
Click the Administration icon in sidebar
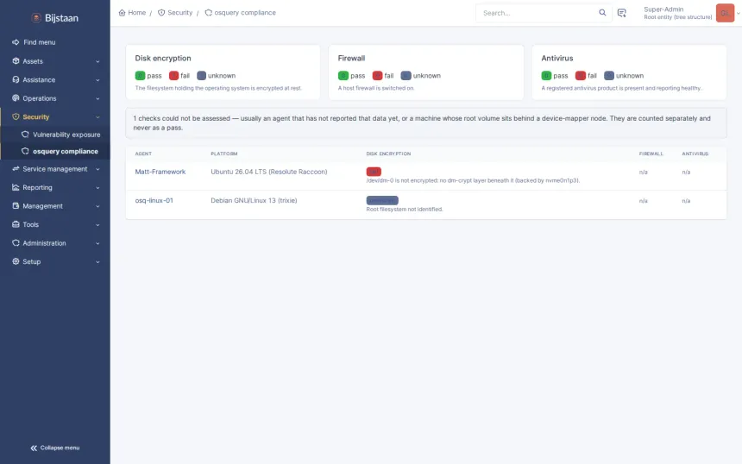(16, 242)
